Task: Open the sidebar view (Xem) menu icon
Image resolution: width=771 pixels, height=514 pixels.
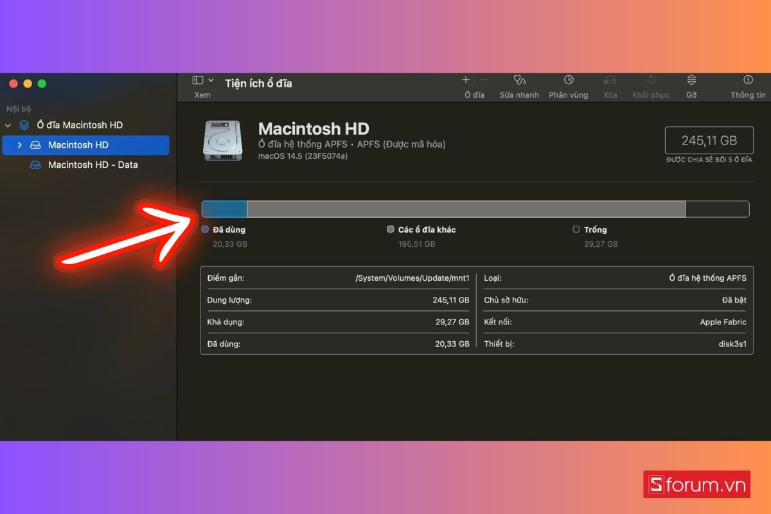Action: tap(198, 80)
